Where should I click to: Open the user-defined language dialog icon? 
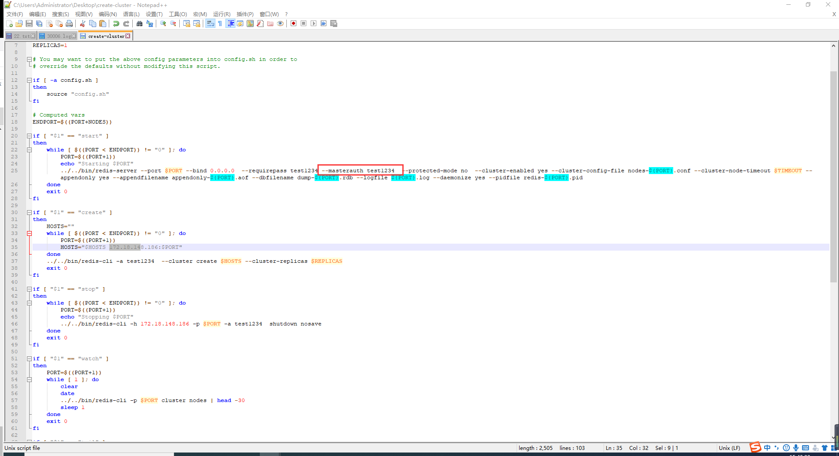(240, 23)
